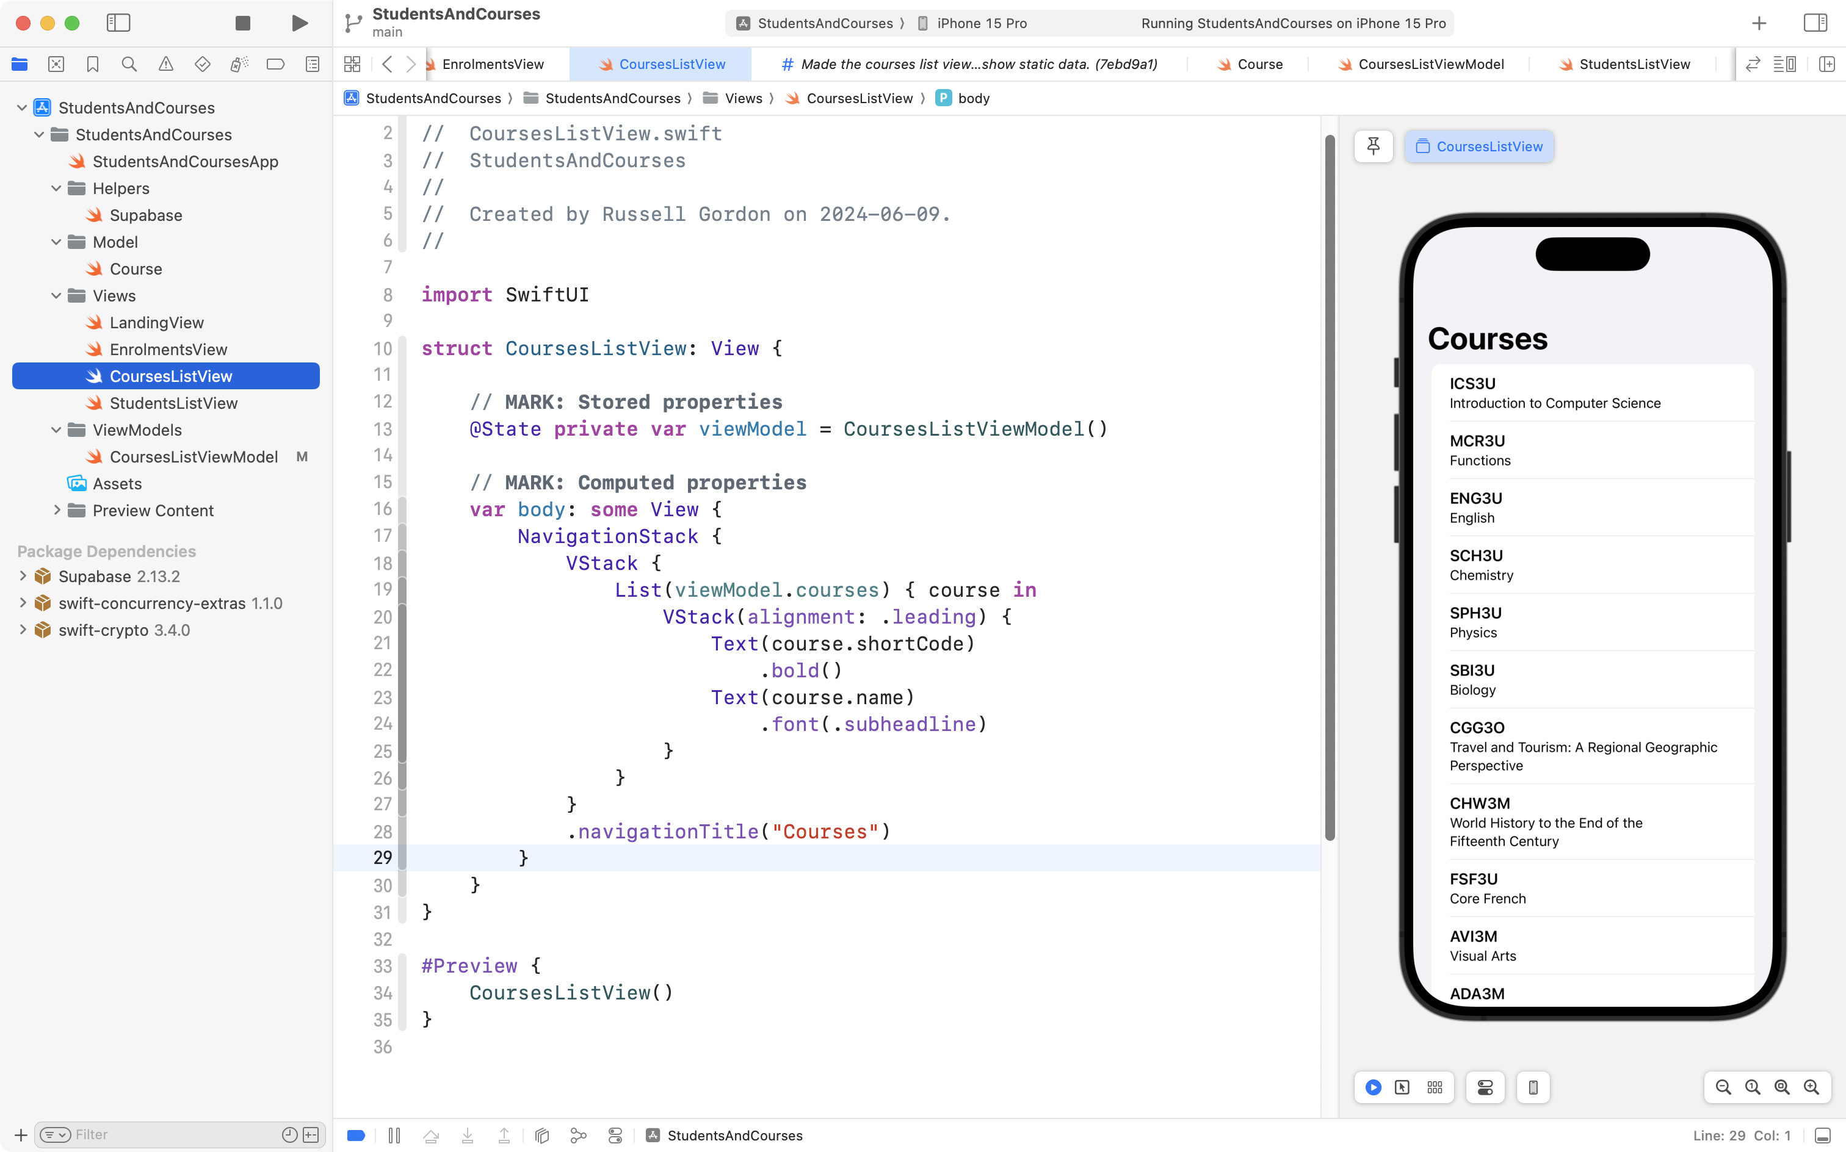Open the Issue navigator warning icon
This screenshot has height=1152, width=1846.
(165, 64)
